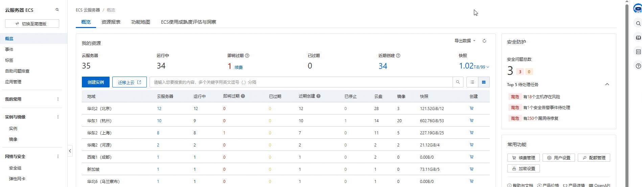Click the OpenAPI footer link

coord(599,185)
